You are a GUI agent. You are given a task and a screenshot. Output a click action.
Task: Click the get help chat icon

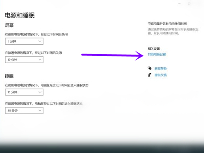click(149, 68)
